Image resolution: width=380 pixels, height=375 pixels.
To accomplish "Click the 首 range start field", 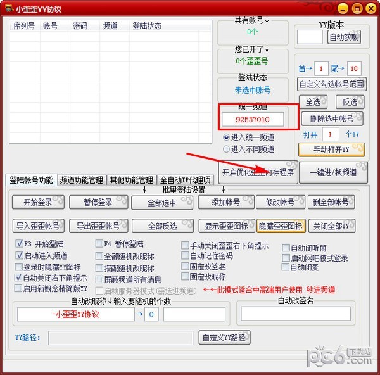I will click(x=321, y=68).
